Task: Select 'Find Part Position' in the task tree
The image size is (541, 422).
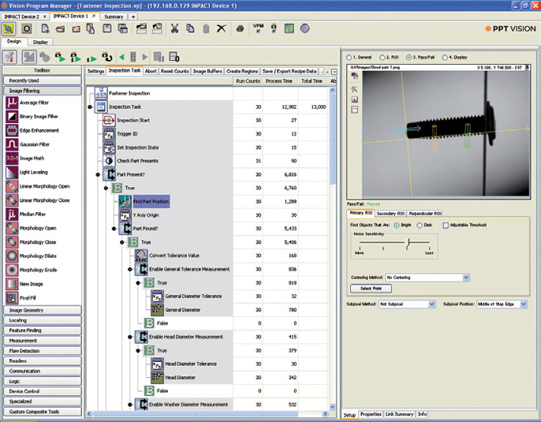Action: (x=151, y=201)
